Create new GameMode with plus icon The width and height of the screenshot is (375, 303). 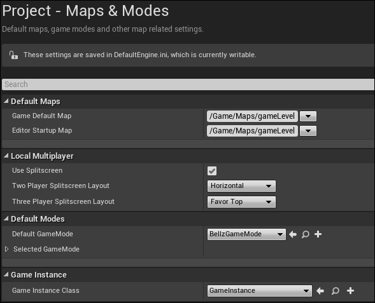pos(318,234)
